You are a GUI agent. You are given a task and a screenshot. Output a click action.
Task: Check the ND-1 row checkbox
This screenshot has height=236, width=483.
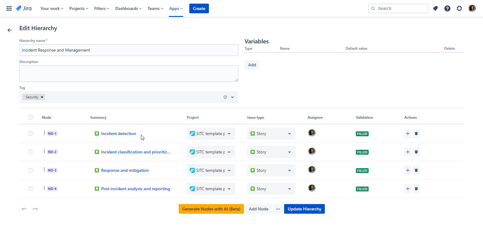[30, 134]
